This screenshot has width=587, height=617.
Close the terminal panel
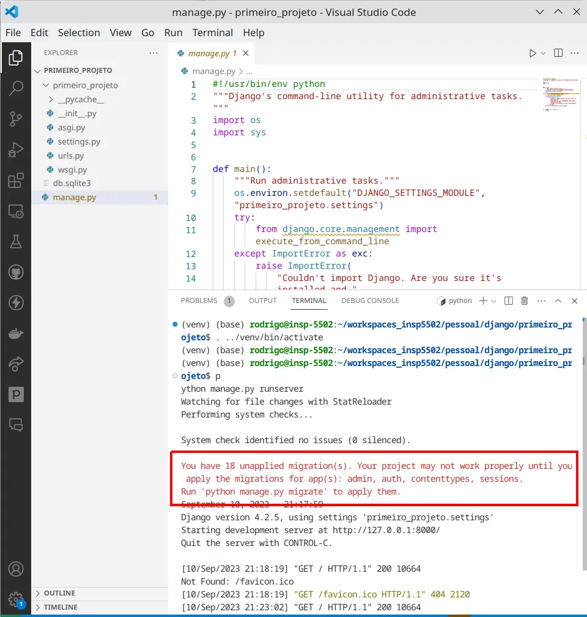pos(574,301)
